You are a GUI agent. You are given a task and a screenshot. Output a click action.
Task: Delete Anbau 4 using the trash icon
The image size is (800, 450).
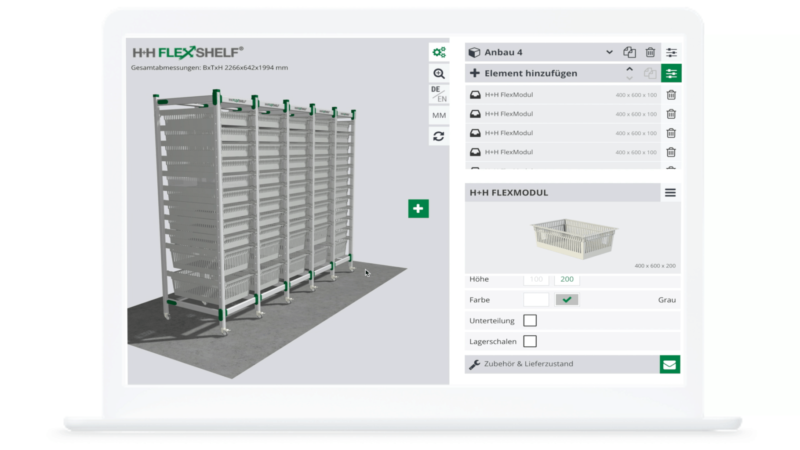pyautogui.click(x=650, y=52)
